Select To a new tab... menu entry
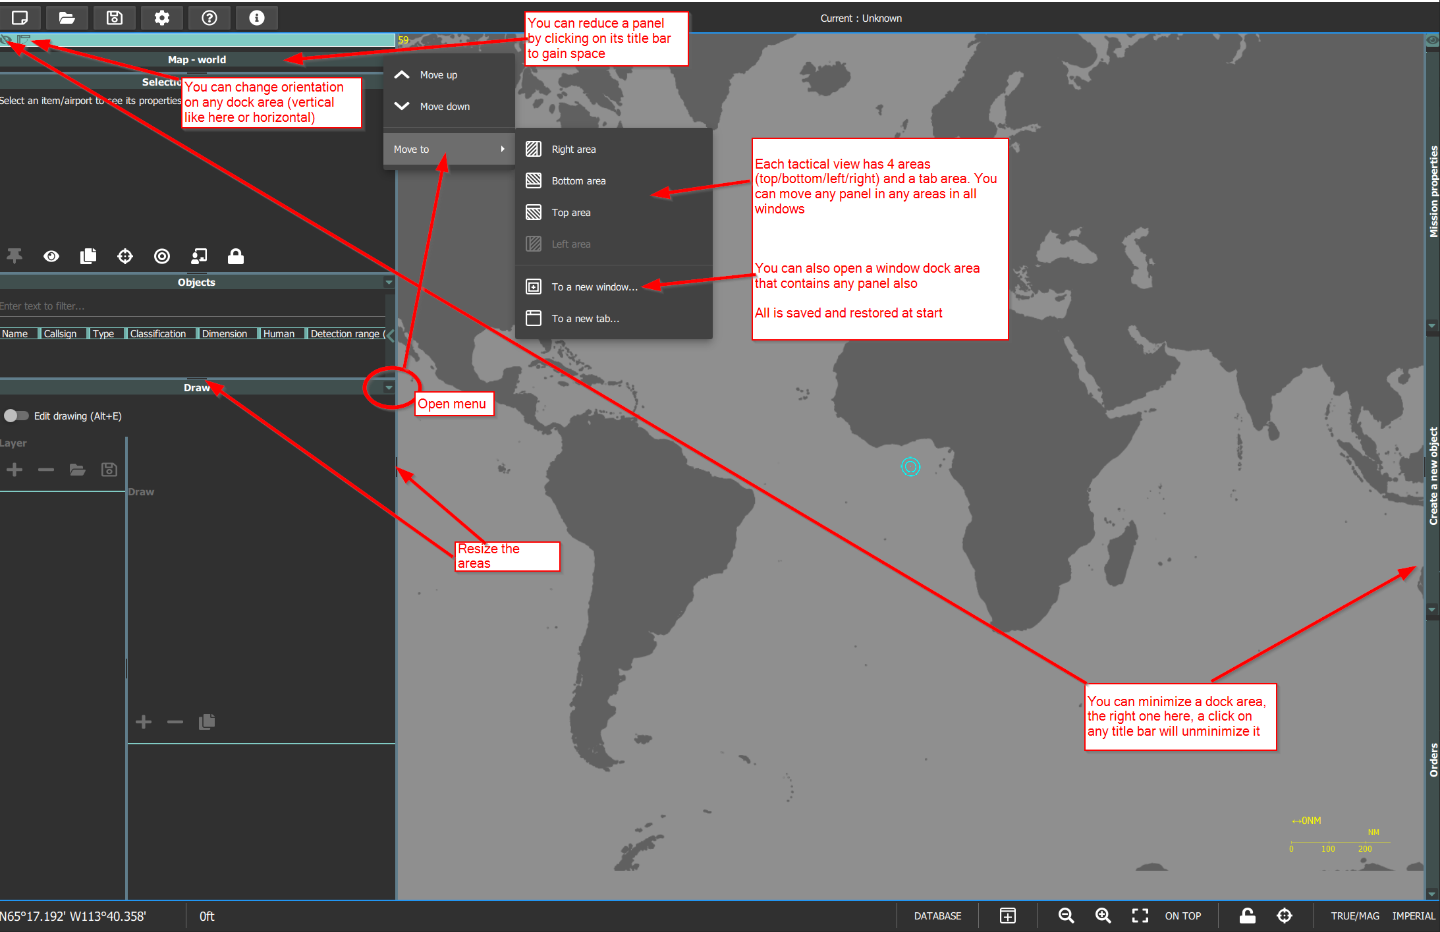The image size is (1440, 932). click(x=613, y=319)
